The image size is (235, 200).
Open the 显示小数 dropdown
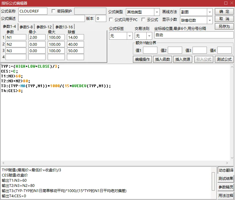click(x=210, y=20)
